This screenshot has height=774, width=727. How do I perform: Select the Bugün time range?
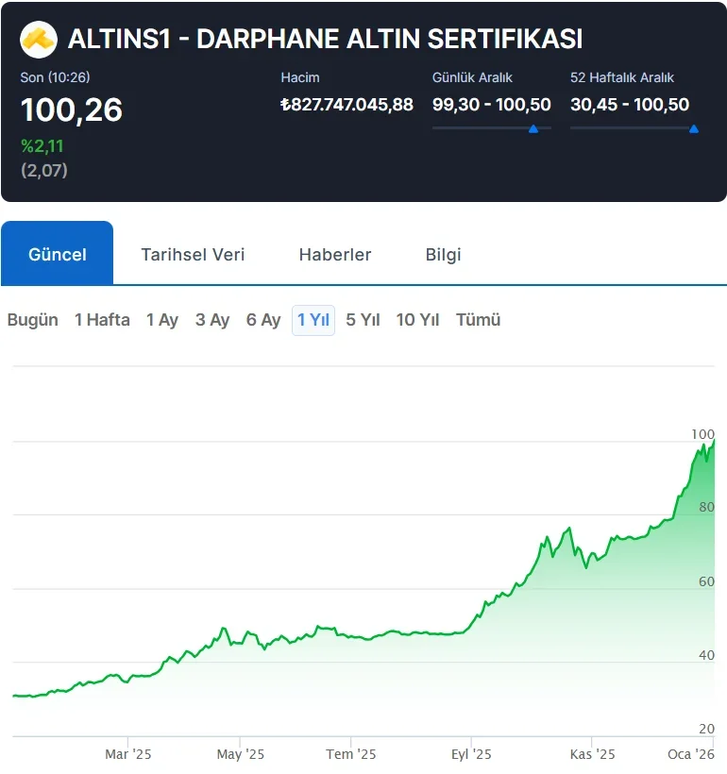(32, 320)
